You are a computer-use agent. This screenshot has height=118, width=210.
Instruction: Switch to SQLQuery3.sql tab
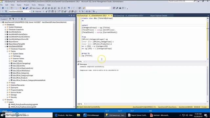[x=128, y=16]
